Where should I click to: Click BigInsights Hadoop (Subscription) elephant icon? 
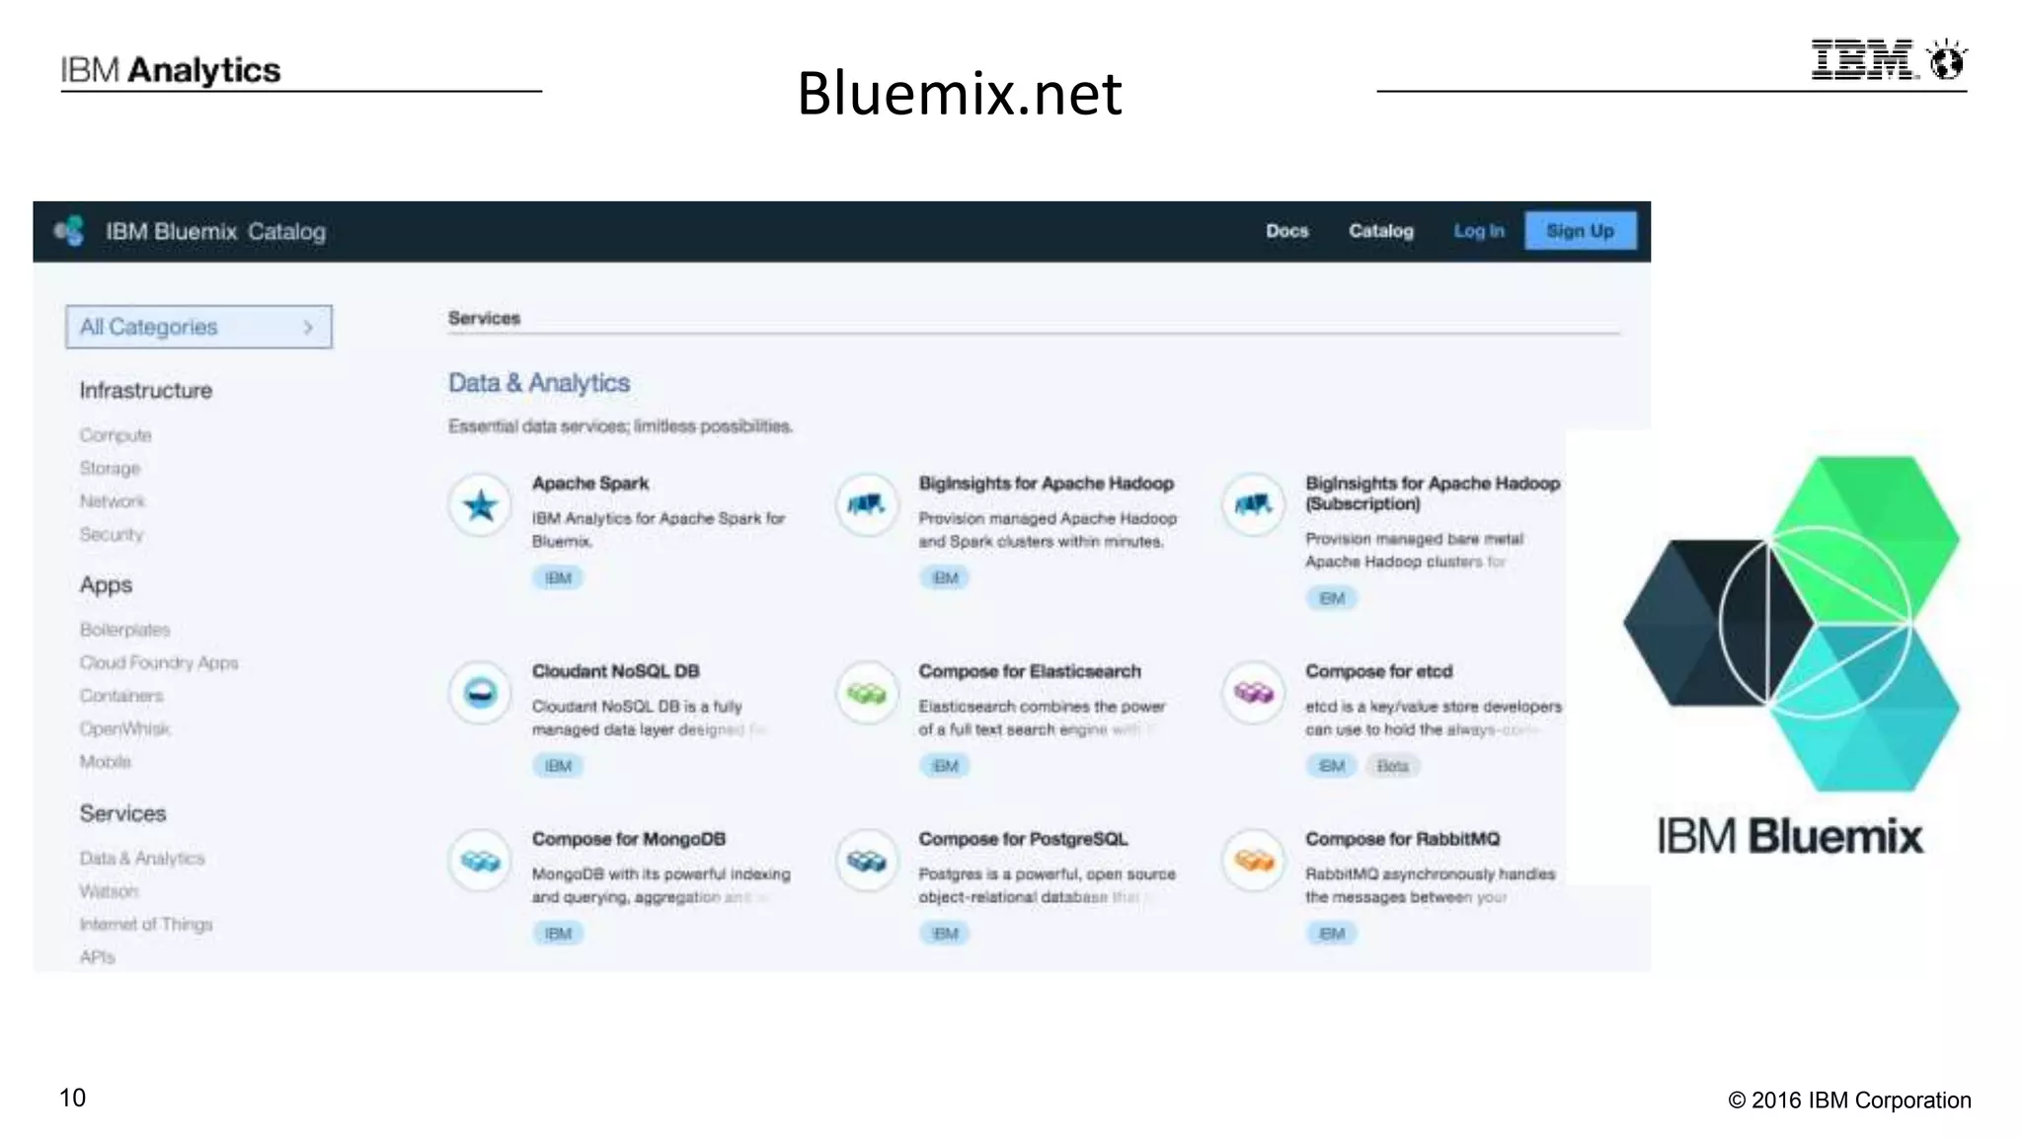click(x=1253, y=505)
